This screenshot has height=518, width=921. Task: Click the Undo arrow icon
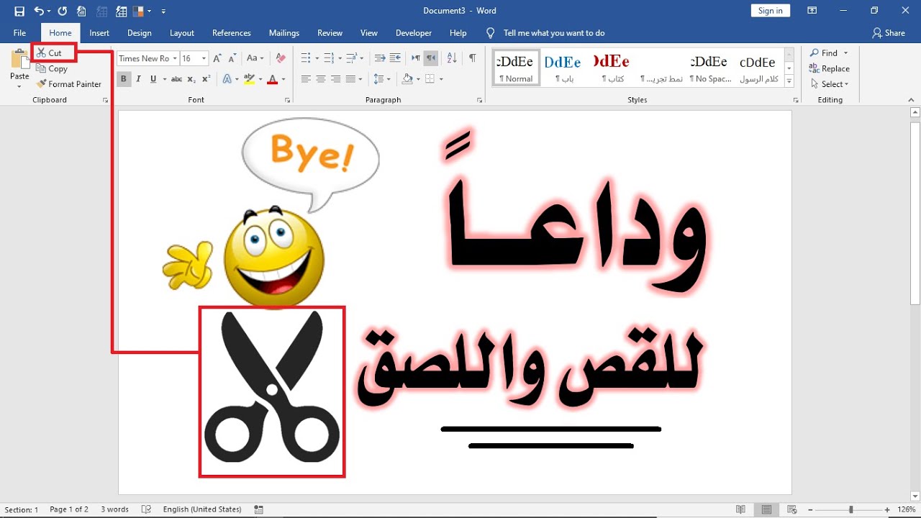click(39, 11)
